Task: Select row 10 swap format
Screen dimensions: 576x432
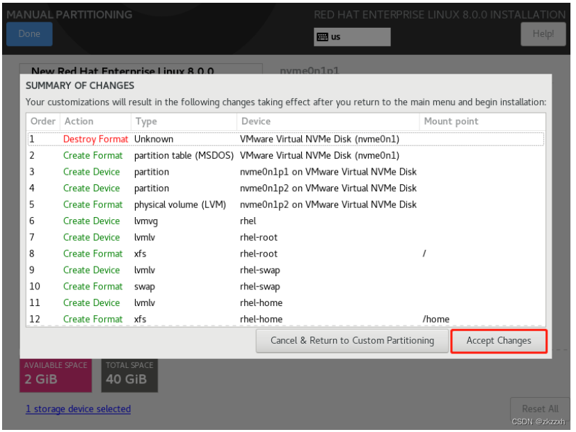Action: tap(285, 287)
